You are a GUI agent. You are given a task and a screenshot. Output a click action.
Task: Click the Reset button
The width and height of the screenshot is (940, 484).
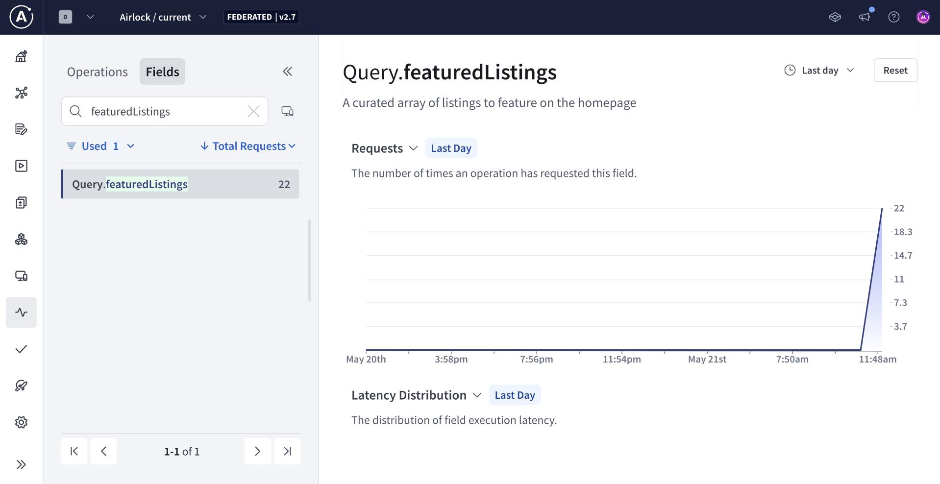(x=895, y=70)
